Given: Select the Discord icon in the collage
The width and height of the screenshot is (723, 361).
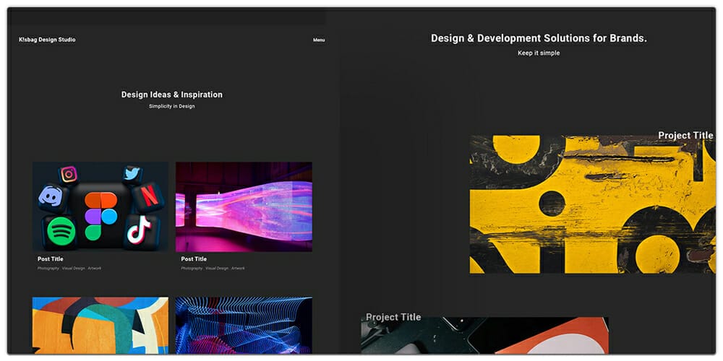Looking at the screenshot, I should [x=52, y=197].
